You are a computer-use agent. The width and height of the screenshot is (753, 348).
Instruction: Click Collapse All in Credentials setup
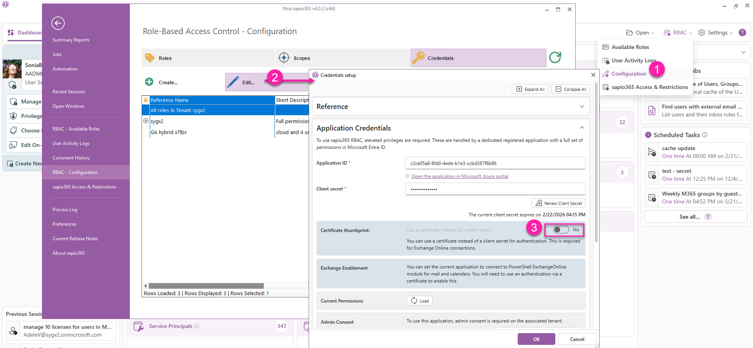pos(571,89)
